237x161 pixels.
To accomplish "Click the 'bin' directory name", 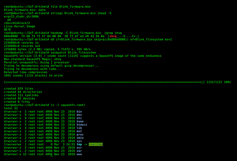I will [79, 112].
